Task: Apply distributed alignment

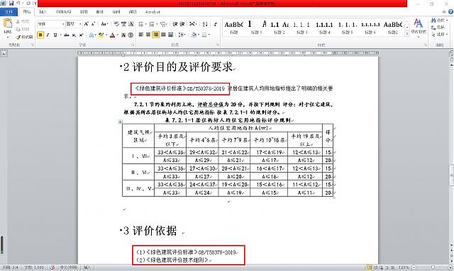Action: (171, 35)
